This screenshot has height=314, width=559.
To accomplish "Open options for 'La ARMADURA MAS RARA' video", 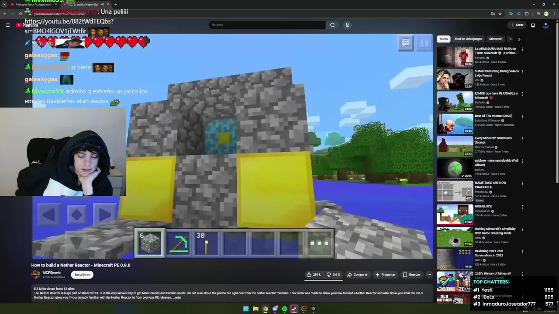I will pyautogui.click(x=522, y=49).
